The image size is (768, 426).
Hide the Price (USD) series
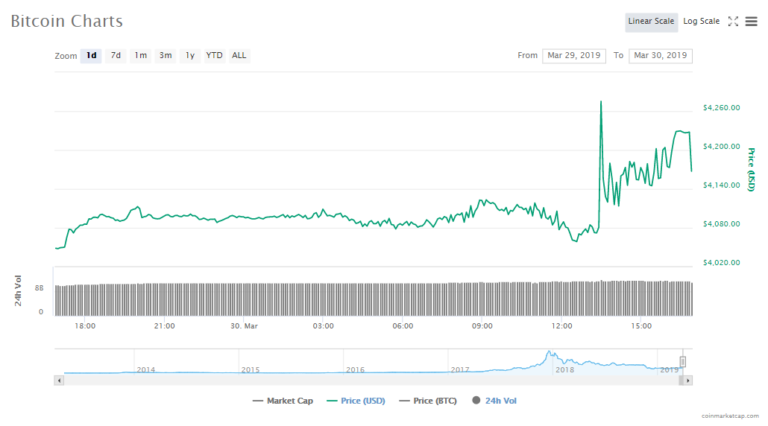click(x=356, y=401)
